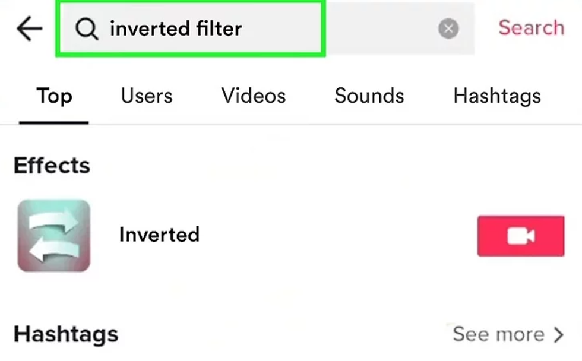Clear the search text with the X icon
582x361 pixels.
pos(448,28)
